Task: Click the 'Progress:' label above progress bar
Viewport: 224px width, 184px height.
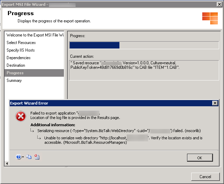Action: click(x=78, y=36)
